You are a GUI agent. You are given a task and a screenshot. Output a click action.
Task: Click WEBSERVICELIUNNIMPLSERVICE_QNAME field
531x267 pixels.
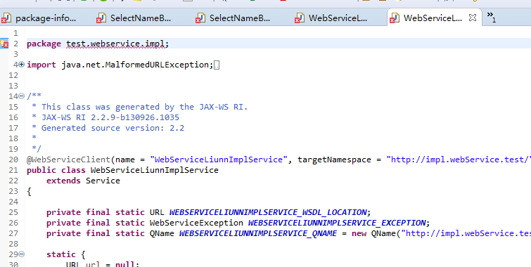[258, 233]
